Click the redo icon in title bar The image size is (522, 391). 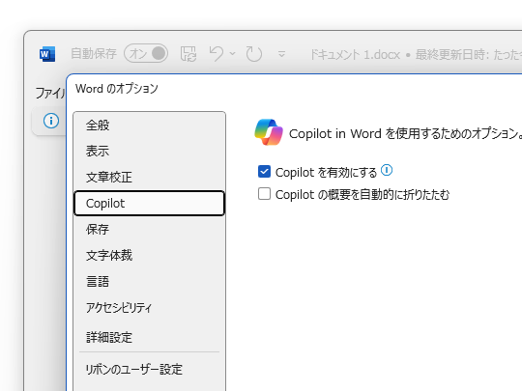point(254,53)
